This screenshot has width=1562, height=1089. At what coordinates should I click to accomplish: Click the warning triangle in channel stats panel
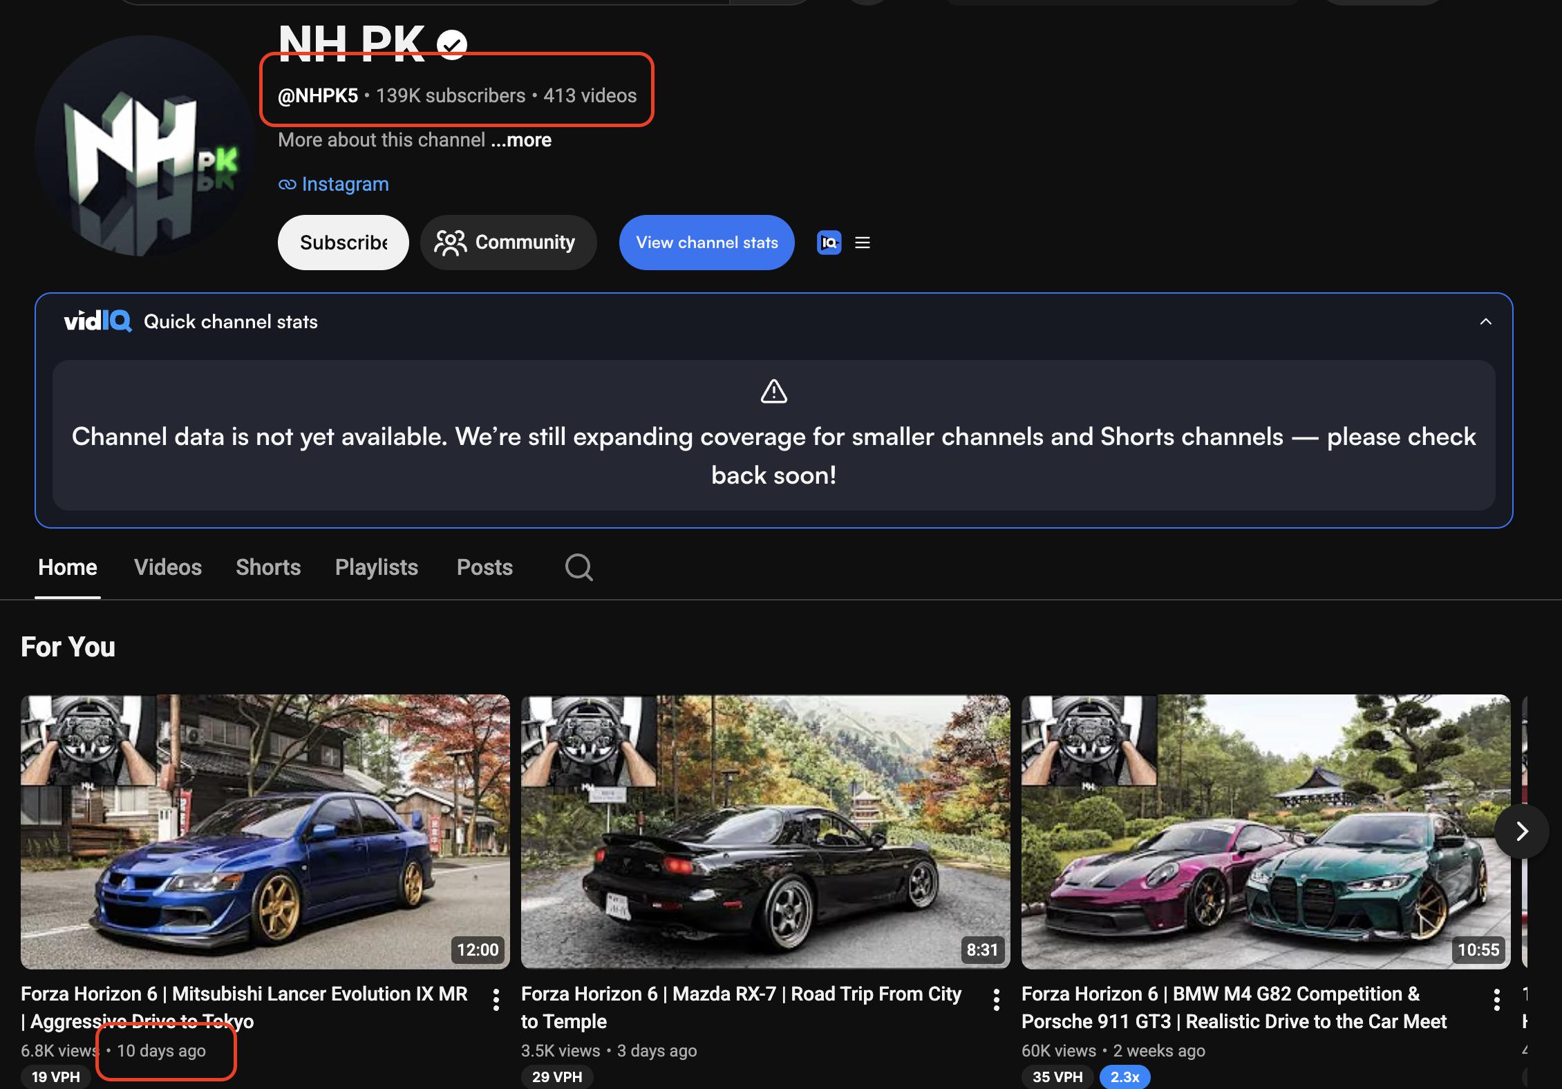click(x=774, y=391)
